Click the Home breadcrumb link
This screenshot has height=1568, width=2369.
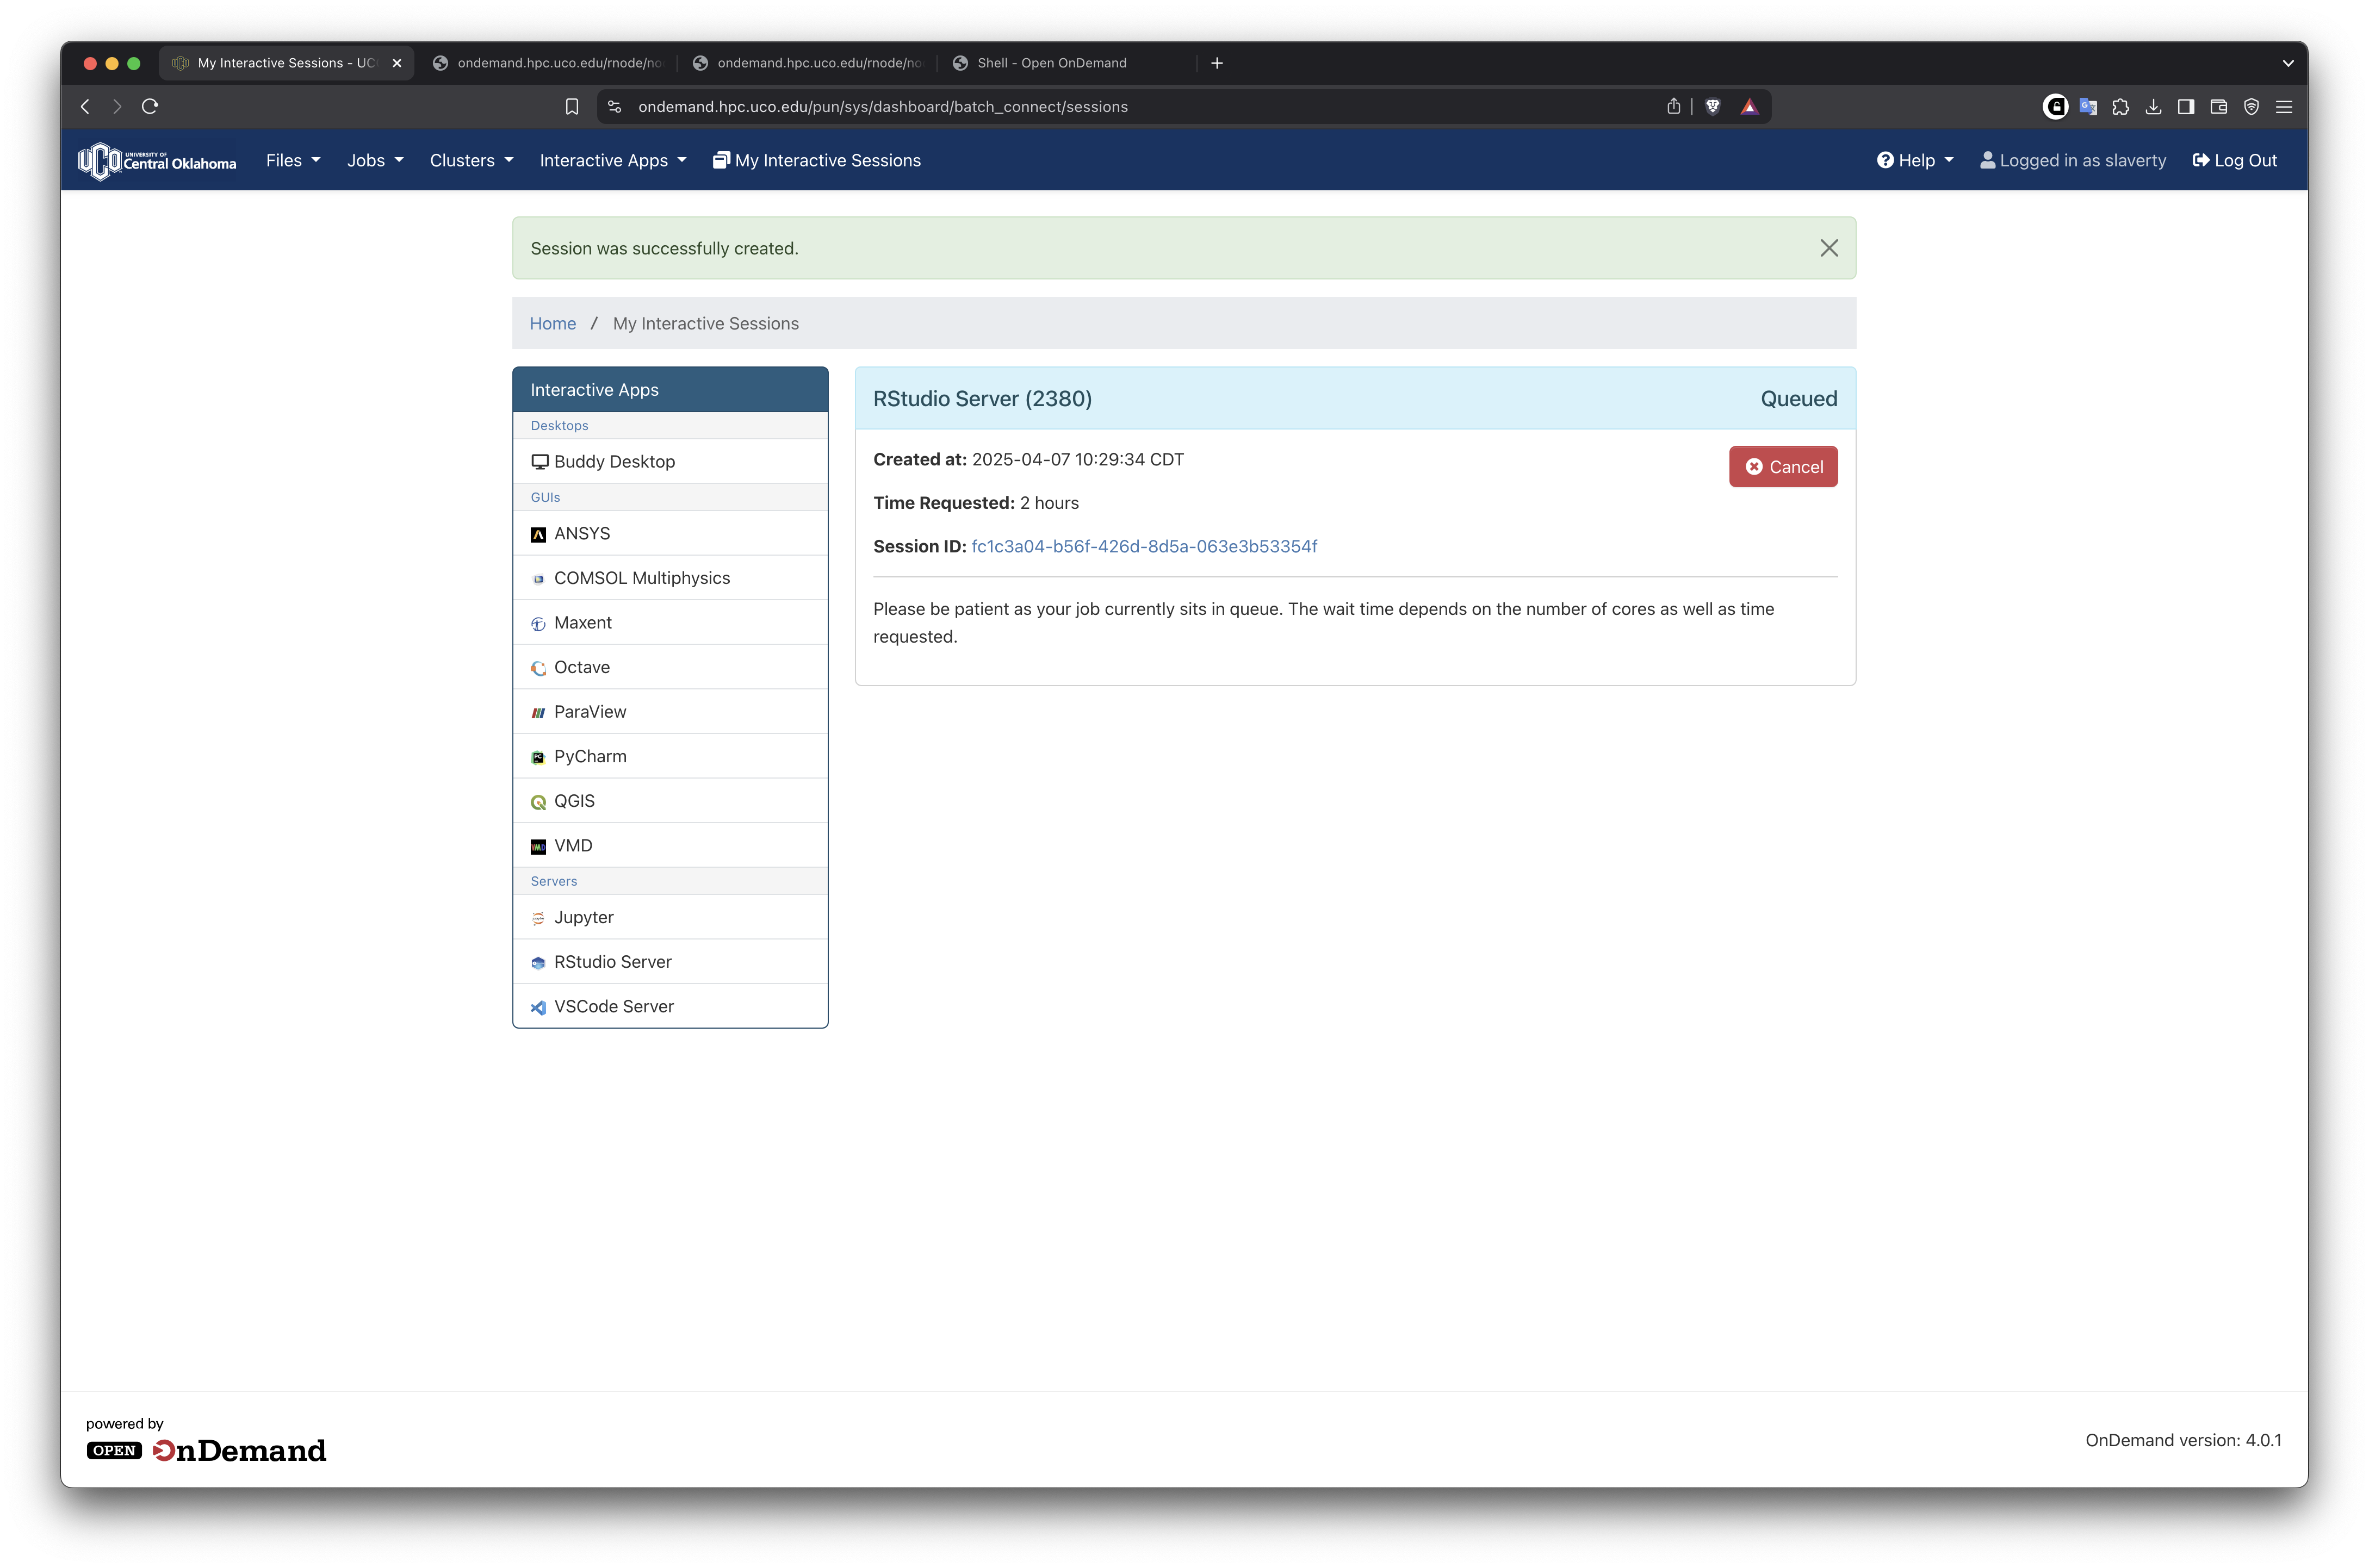click(x=552, y=323)
